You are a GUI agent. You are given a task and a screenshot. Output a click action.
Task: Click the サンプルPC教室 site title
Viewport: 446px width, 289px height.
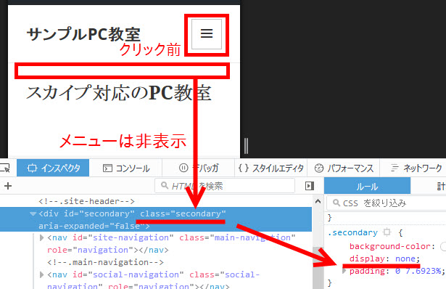(x=83, y=34)
